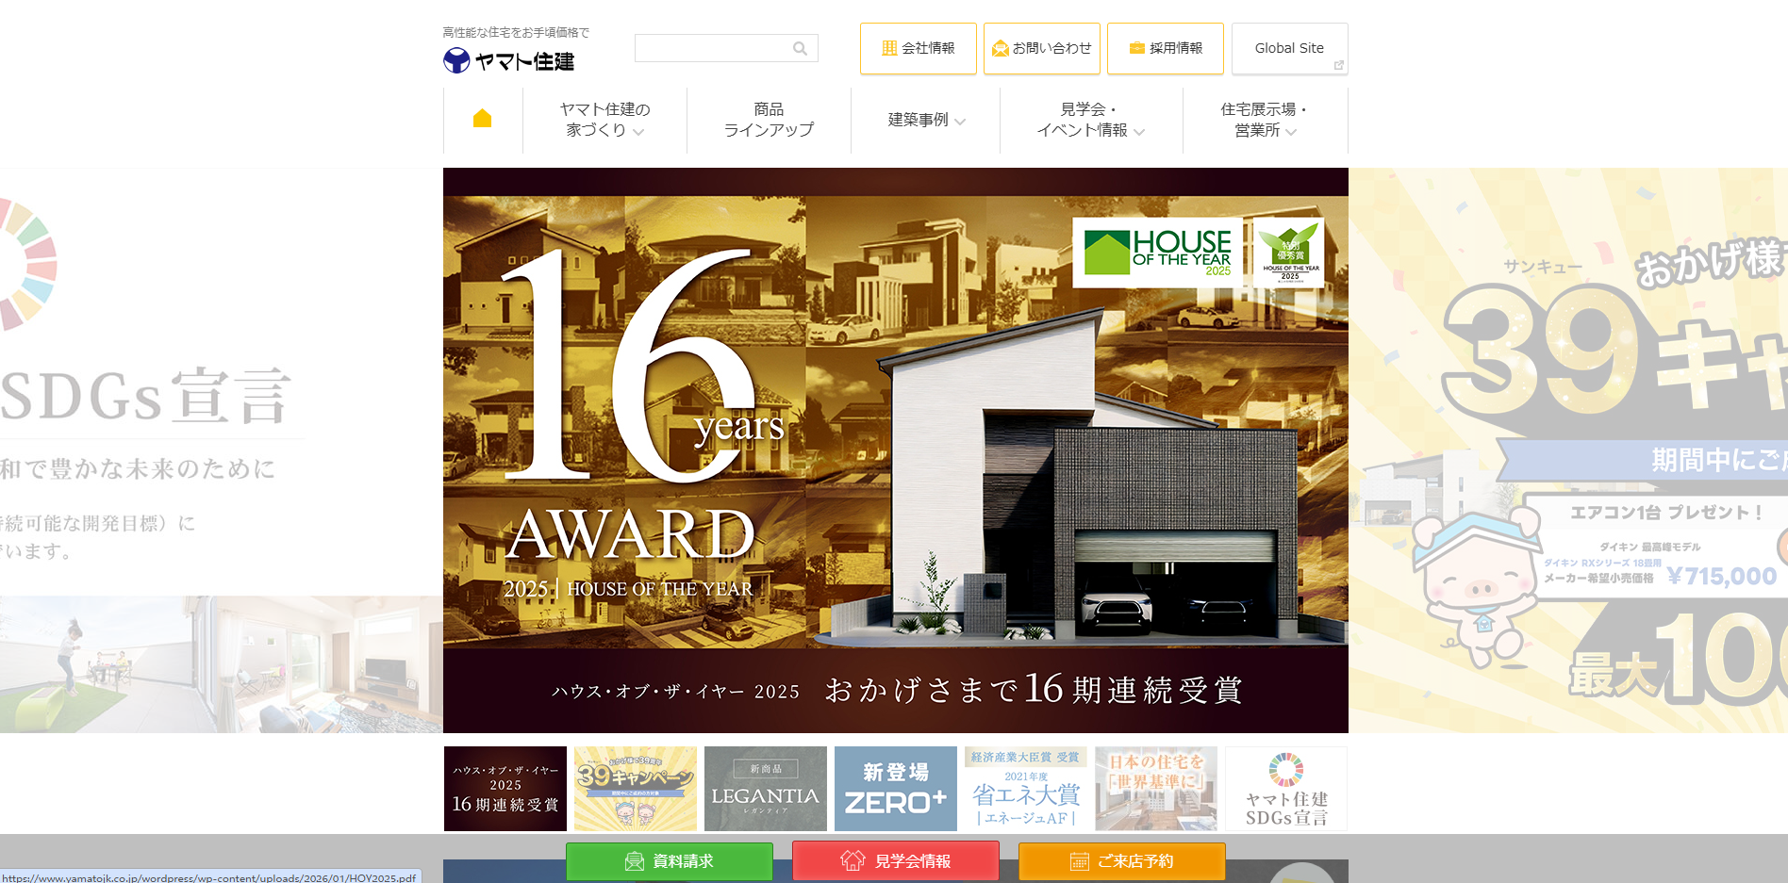Open the 採用情報 recruitment page
The width and height of the screenshot is (1788, 883).
(x=1166, y=48)
